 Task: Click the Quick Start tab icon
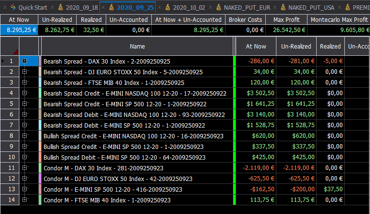click(x=13, y=7)
